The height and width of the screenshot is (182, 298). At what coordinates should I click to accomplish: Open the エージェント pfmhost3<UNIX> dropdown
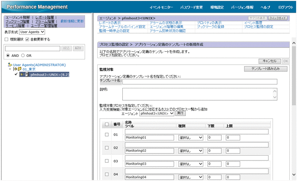click(157, 113)
